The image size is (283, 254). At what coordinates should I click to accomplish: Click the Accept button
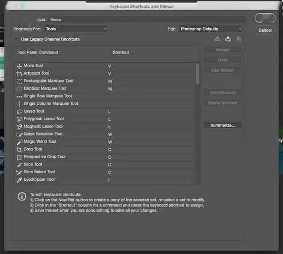223,50
